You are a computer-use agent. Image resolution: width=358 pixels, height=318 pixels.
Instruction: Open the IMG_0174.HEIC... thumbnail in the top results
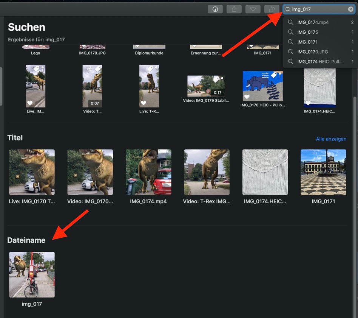coord(319,88)
